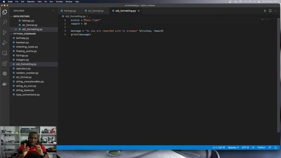Open Explorer Views and More Actions ellipsis
This screenshot has height=158, width=281.
pyautogui.click(x=53, y=11)
